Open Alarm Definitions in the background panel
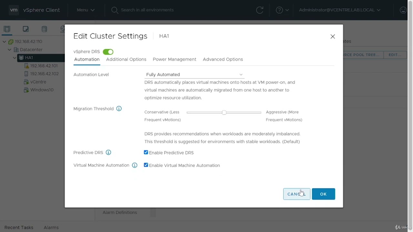Image resolution: width=413 pixels, height=232 pixels. pyautogui.click(x=120, y=212)
